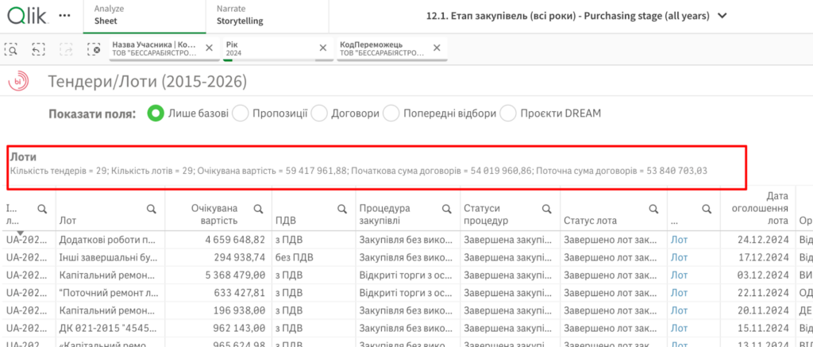Choose the Проєкти DREAM radio option
Viewport: 813px width, 347px height.
507,114
